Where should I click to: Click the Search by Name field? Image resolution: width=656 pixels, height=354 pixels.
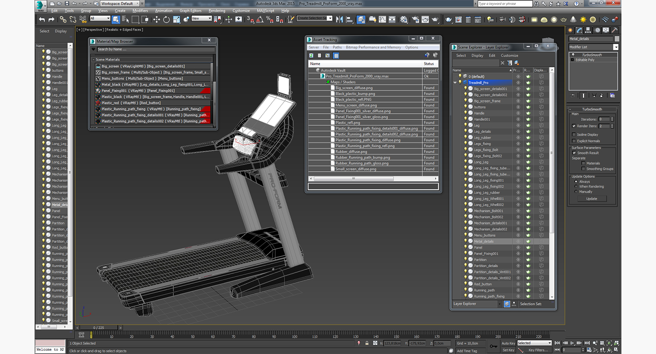tap(156, 49)
